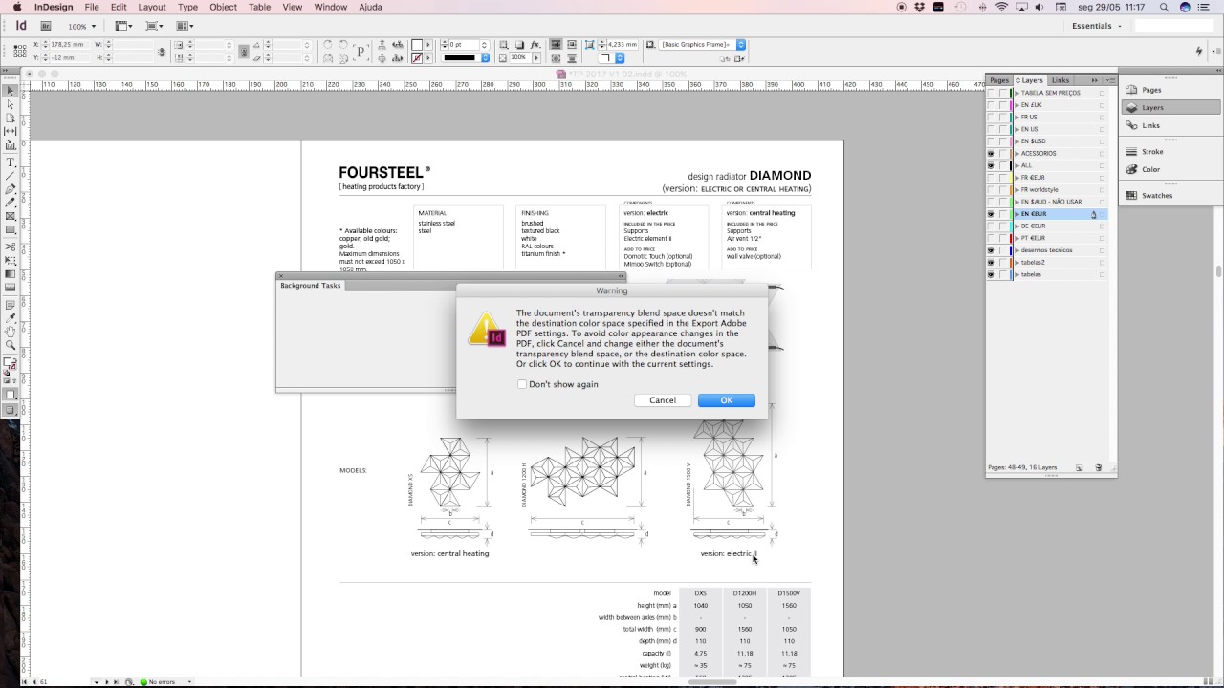The height and width of the screenshot is (688, 1224).
Task: Open the Layers panel flyout menu
Action: tap(1108, 80)
